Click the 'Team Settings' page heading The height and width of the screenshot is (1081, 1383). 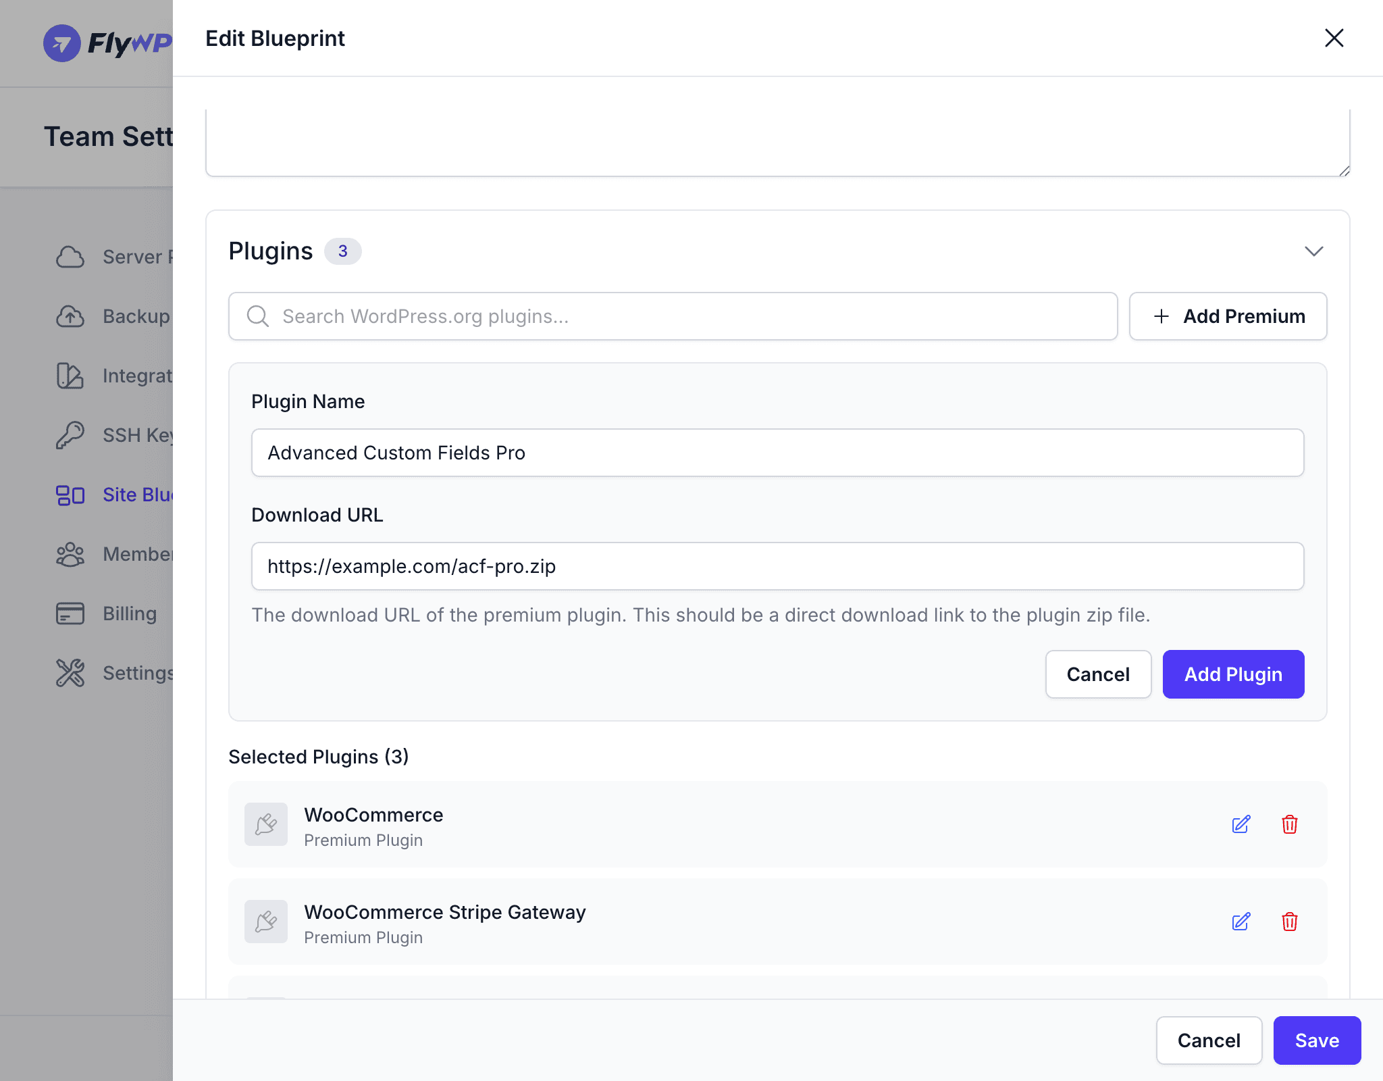108,136
